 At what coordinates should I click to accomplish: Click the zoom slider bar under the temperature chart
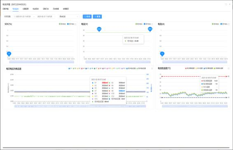click(x=195, y=106)
